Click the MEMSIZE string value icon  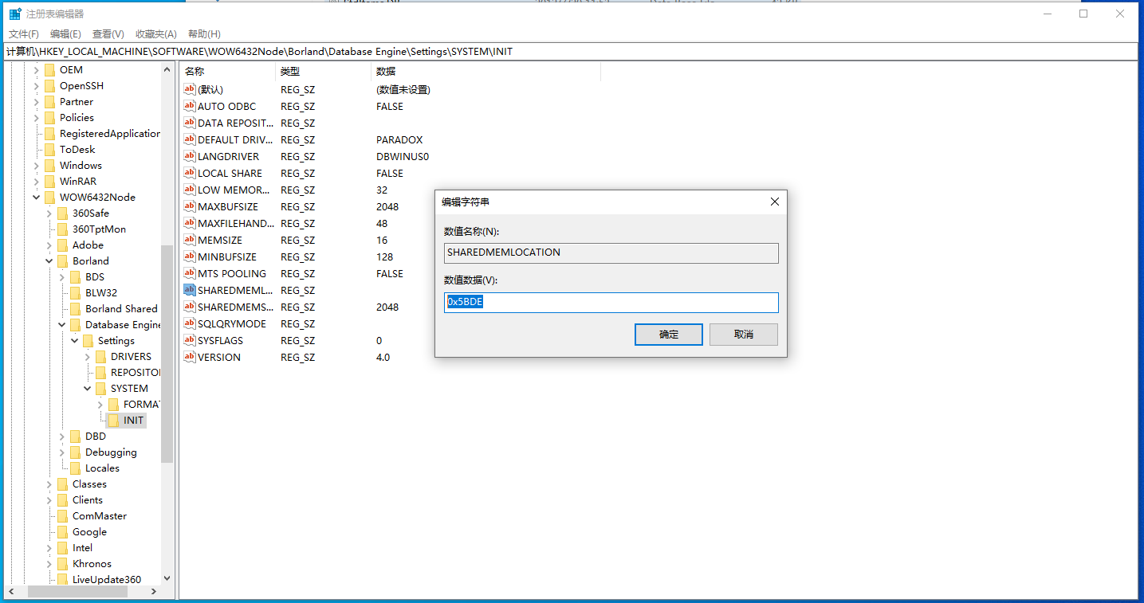click(x=190, y=240)
